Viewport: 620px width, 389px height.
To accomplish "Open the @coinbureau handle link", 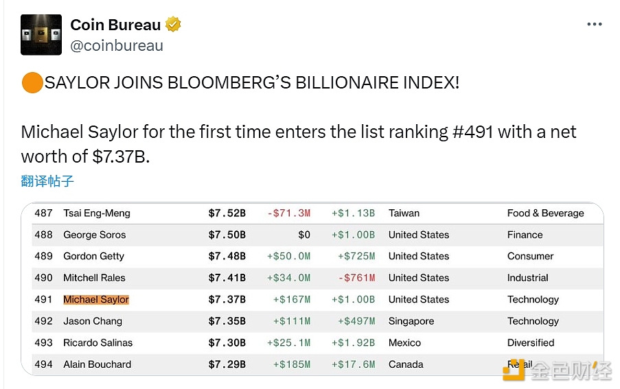I will [117, 46].
